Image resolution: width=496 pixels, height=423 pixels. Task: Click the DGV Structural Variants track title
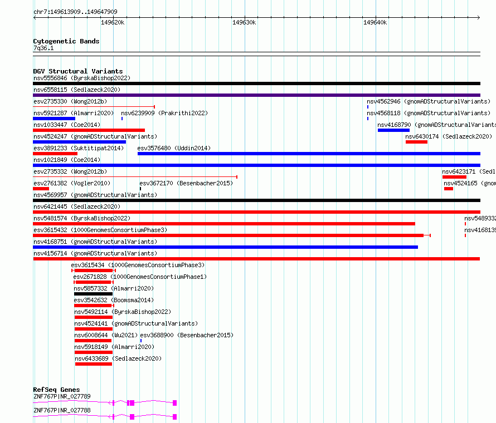click(78, 71)
